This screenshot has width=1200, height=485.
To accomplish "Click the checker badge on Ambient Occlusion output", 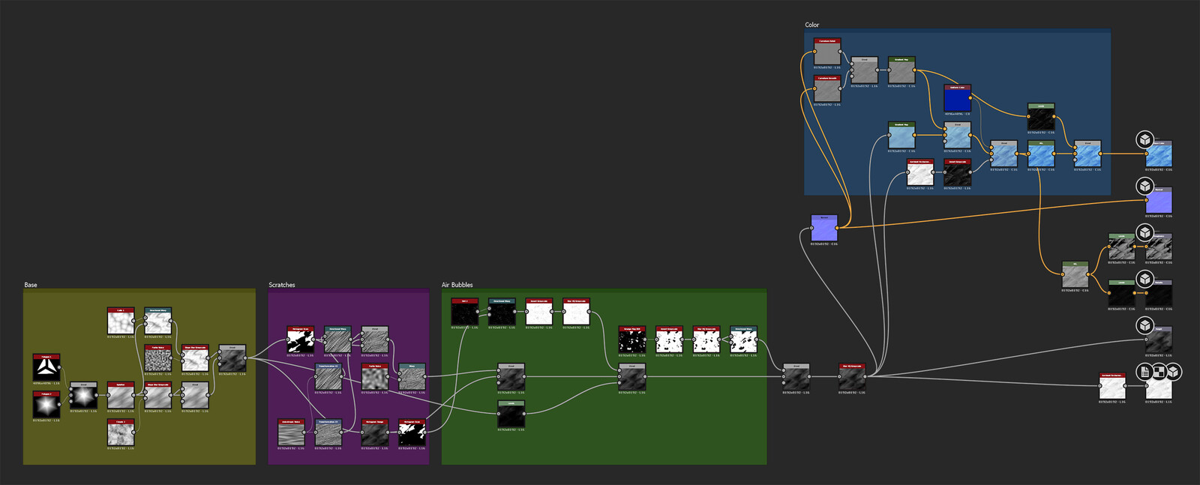I will 1159,372.
